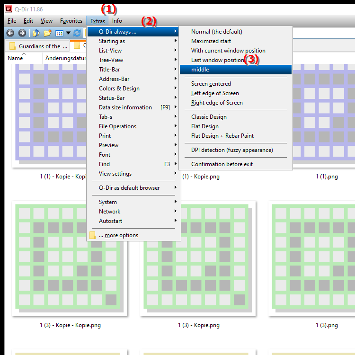Click folder icon on Guardians of the tab
This screenshot has height=355, width=355.
coord(12,46)
